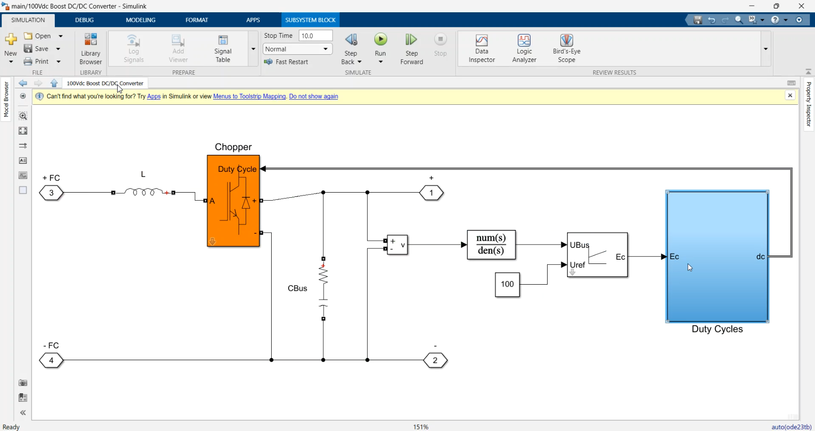Navigate forward in model hierarchy
This screenshot has height=431, width=815.
click(38, 83)
